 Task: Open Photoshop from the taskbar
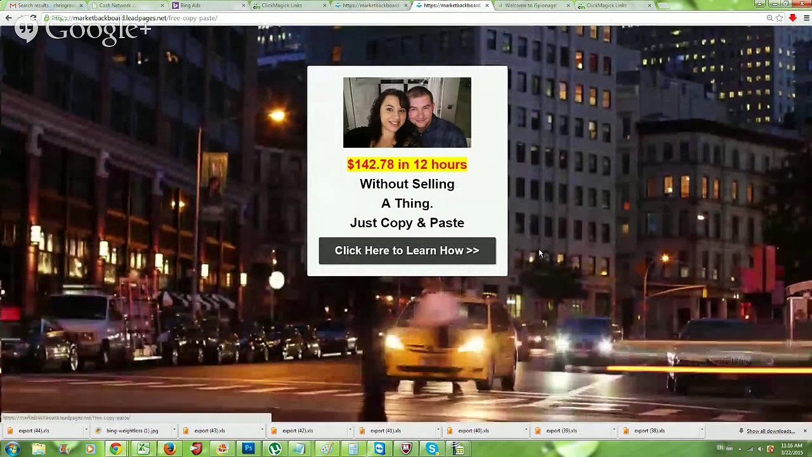[249, 449]
